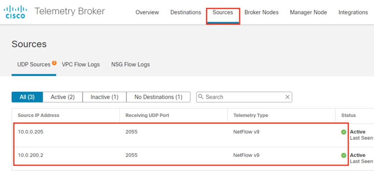Filter sources by Active (2)
374x171 pixels.
(x=63, y=97)
